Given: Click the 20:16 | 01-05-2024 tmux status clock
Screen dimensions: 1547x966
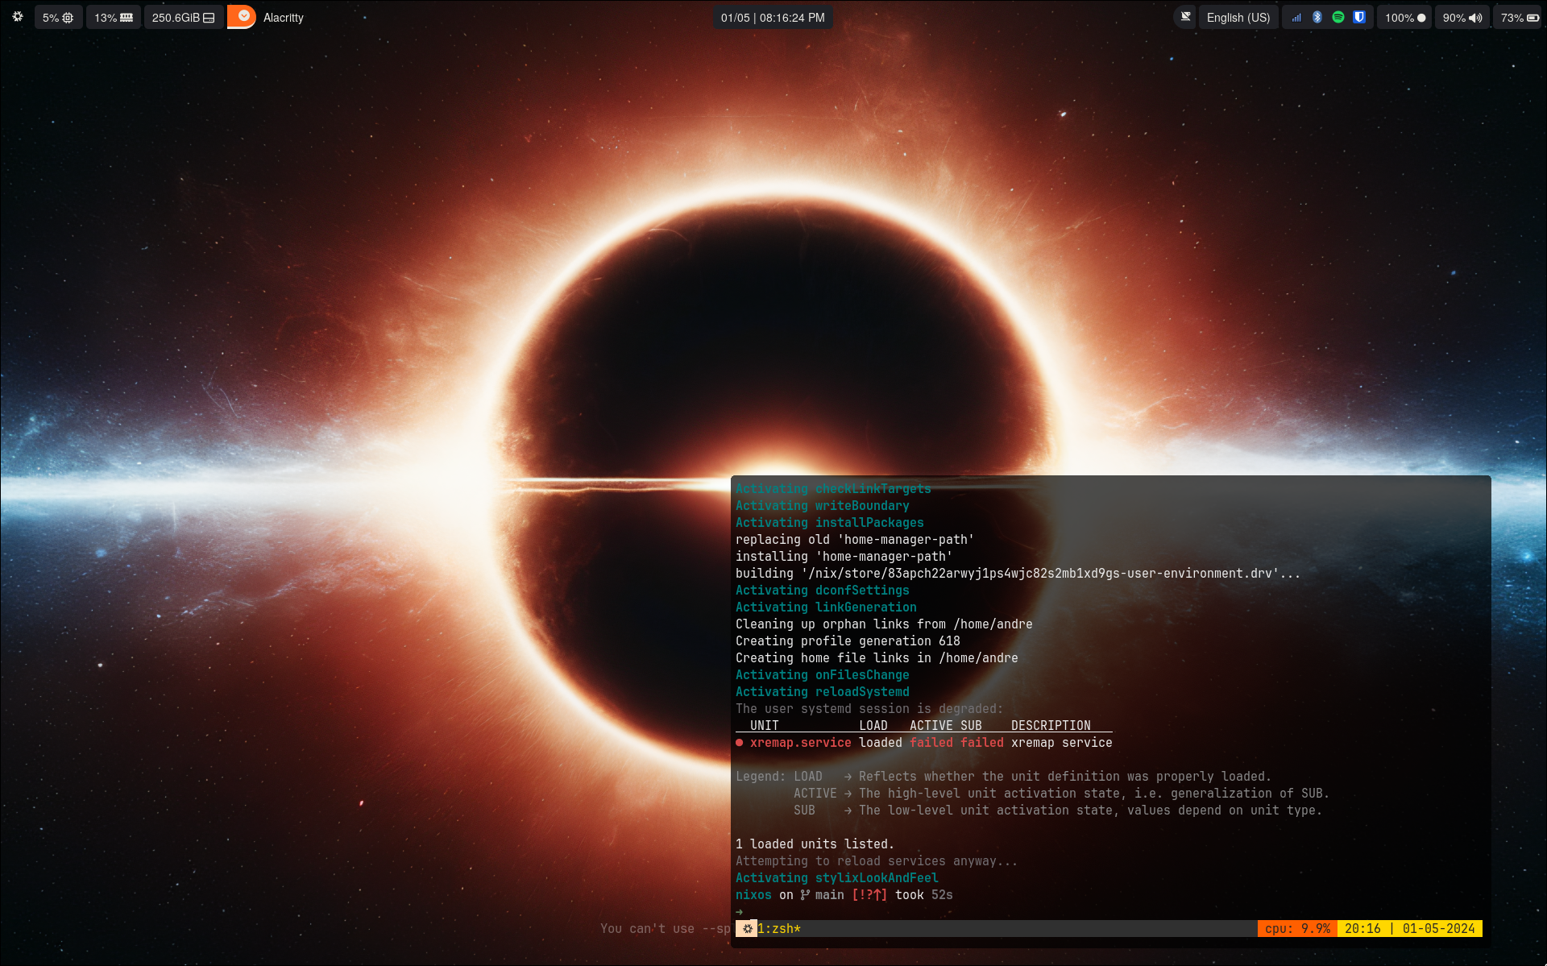Looking at the screenshot, I should (1410, 929).
